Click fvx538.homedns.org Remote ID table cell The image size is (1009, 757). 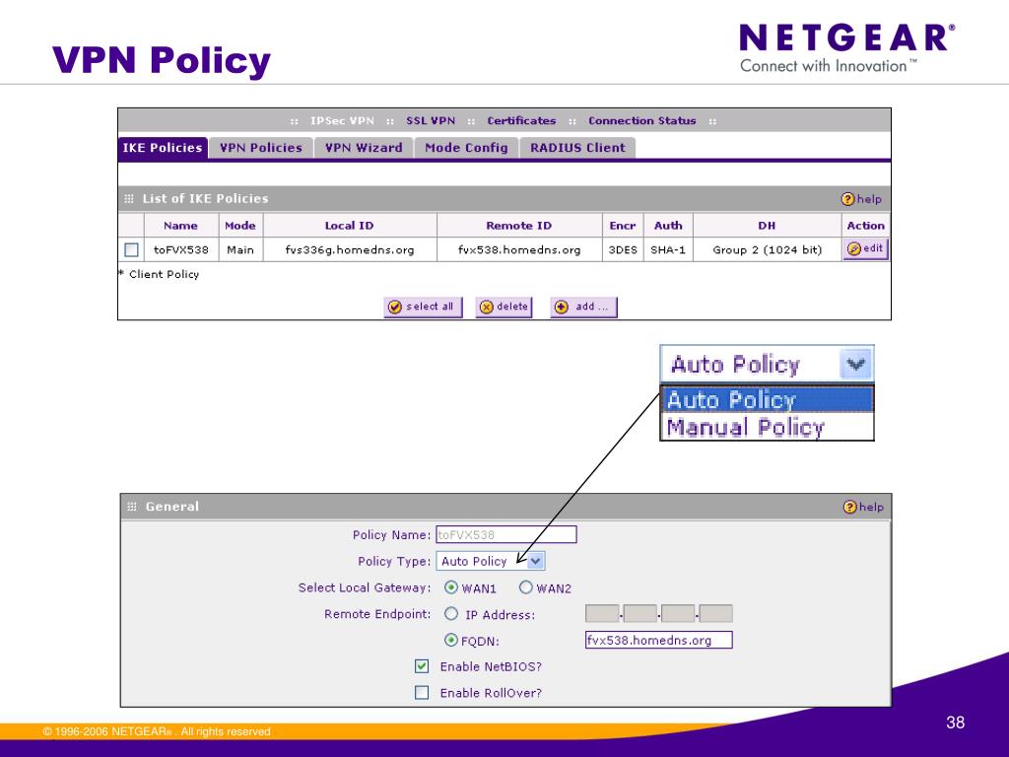(518, 249)
